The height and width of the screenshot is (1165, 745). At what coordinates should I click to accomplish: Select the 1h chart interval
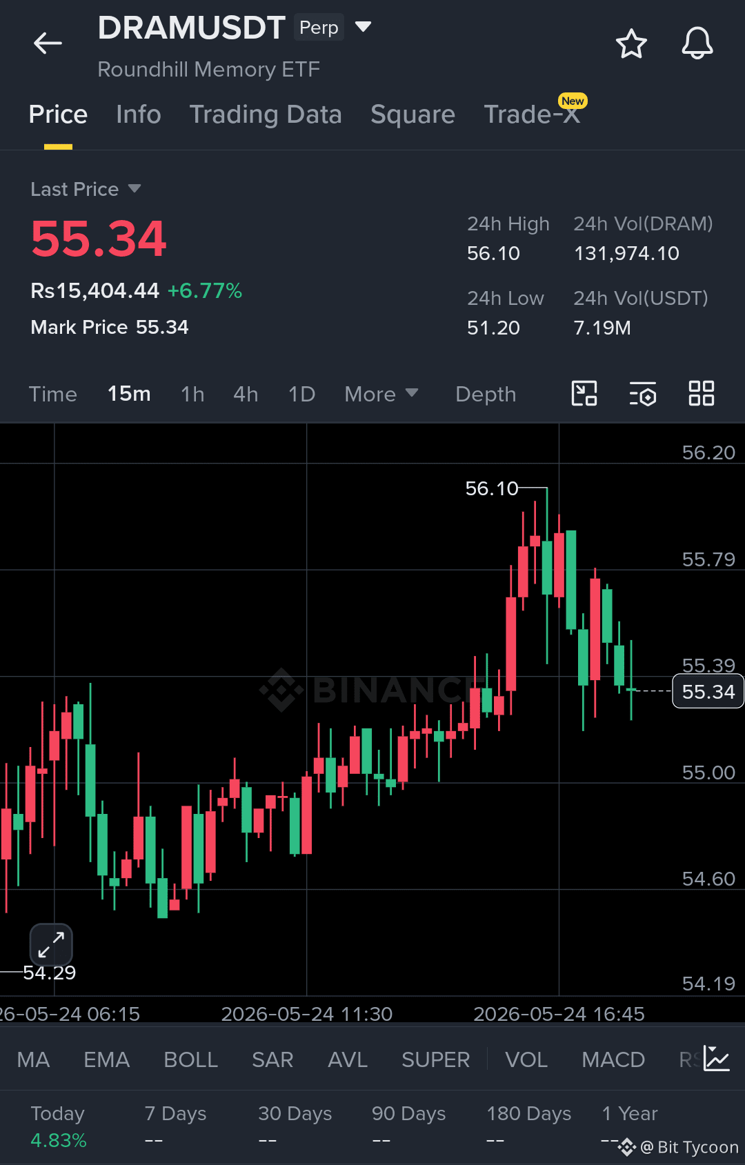click(192, 394)
